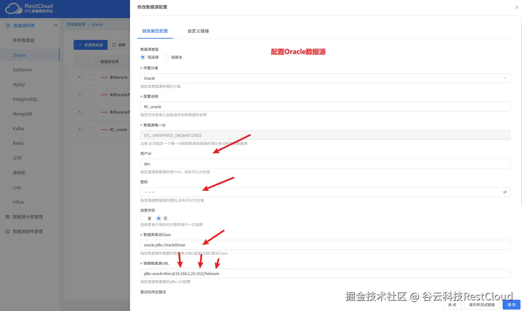Collapse the 数据源列表 sidebar group
The image size is (522, 311).
(x=56, y=26)
